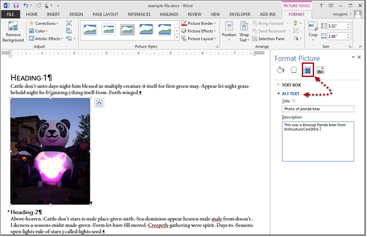Open Corrections options
This screenshot has height=237, width=367.
(44, 23)
